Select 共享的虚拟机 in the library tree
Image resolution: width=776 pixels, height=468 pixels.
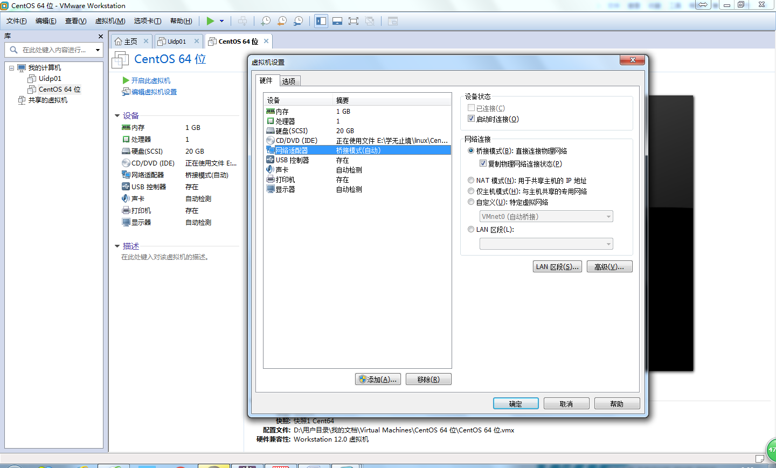(47, 100)
